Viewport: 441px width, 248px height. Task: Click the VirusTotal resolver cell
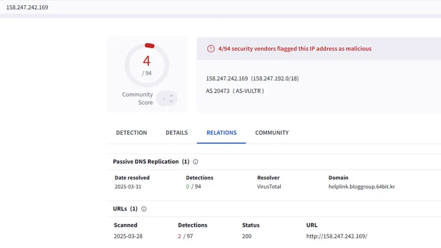tap(269, 186)
